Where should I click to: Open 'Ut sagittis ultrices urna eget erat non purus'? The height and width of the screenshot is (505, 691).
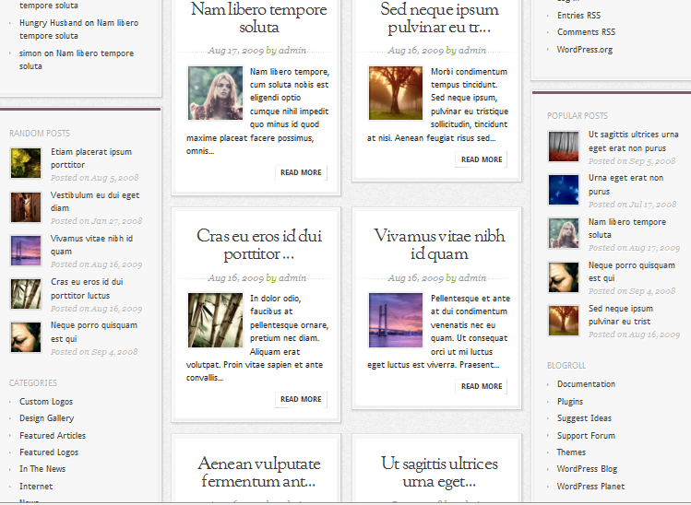click(x=633, y=141)
